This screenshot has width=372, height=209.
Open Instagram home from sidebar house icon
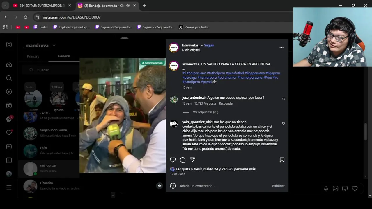pyautogui.click(x=9, y=64)
